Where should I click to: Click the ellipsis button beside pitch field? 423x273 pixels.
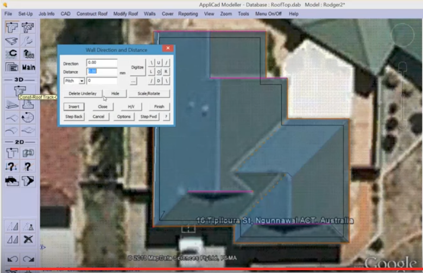point(133,81)
